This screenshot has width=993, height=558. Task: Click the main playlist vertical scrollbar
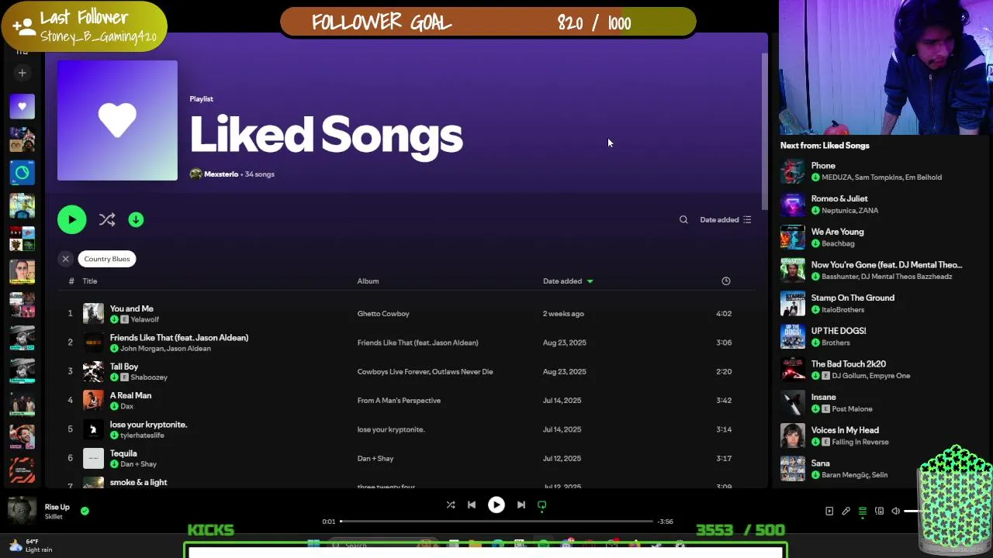(x=764, y=132)
